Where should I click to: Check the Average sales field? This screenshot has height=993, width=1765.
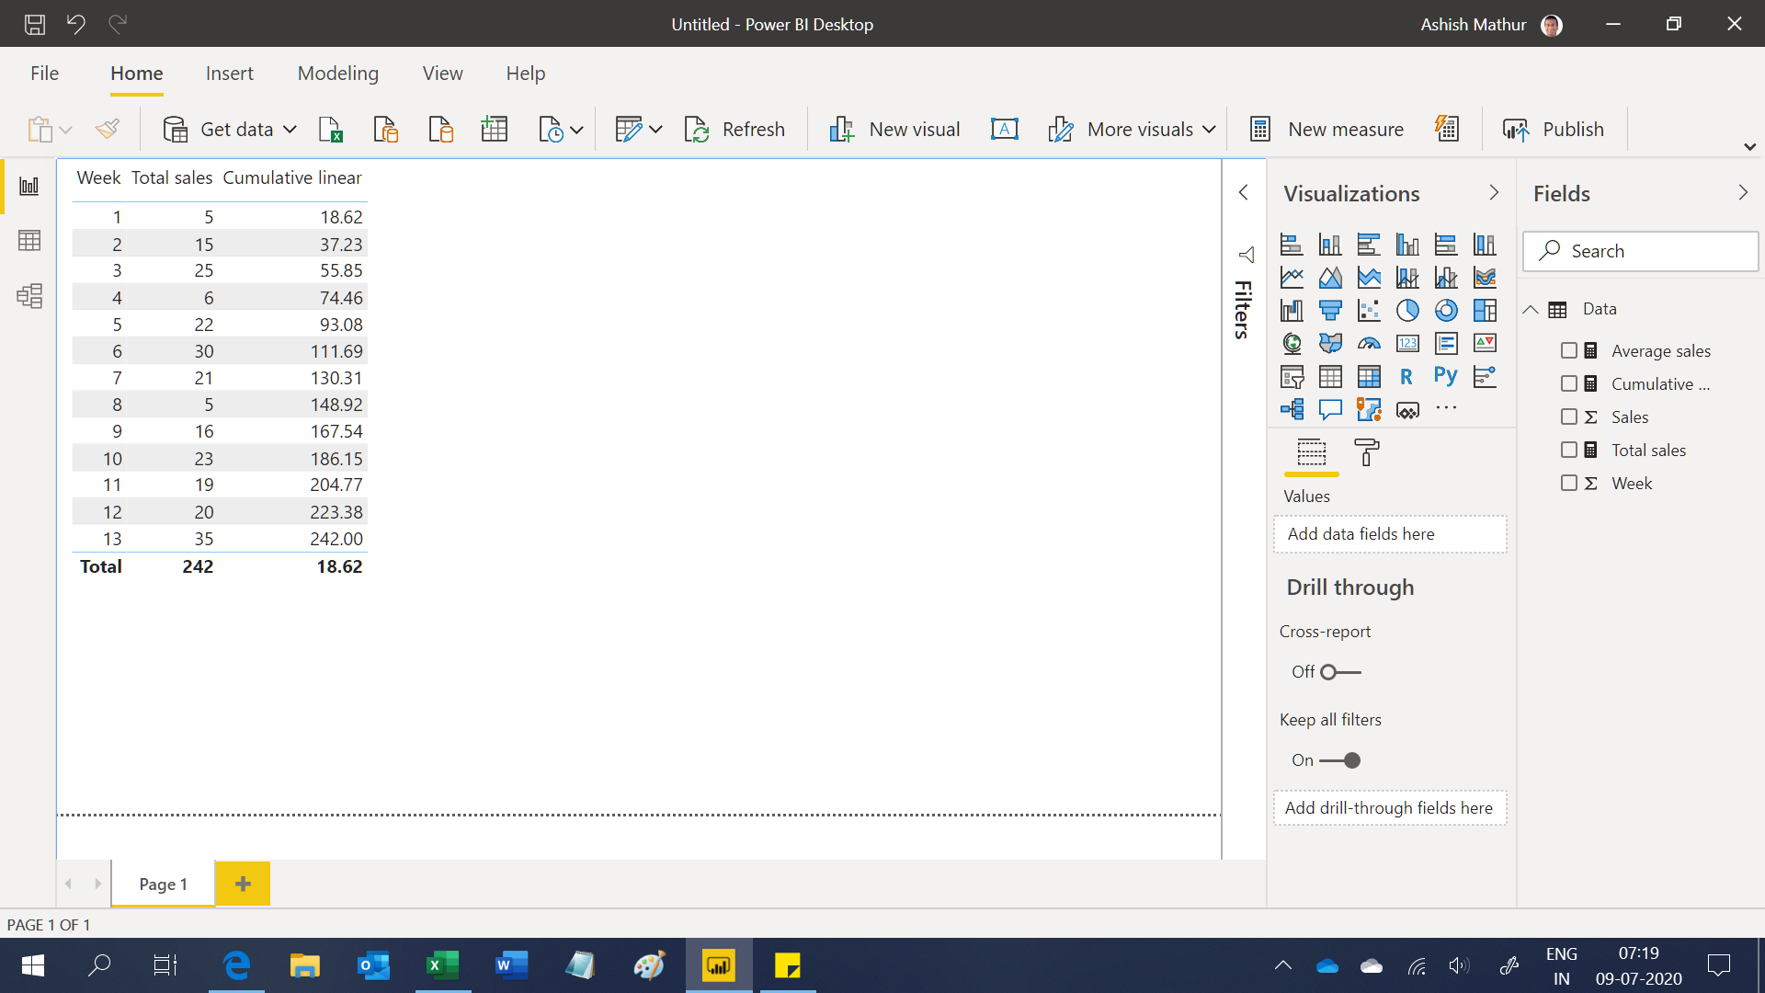click(1569, 350)
